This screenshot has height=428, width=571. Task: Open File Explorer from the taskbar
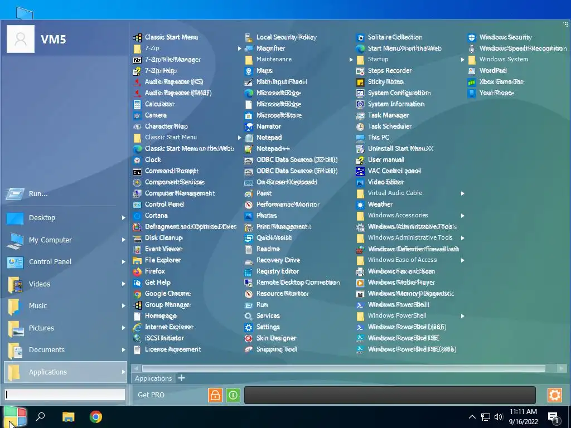pyautogui.click(x=68, y=417)
